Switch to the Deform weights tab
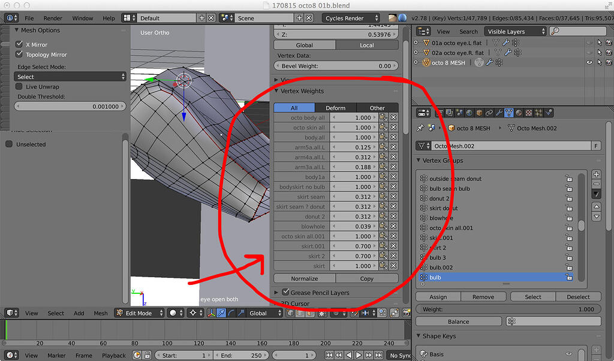This screenshot has width=614, height=361. tap(336, 108)
